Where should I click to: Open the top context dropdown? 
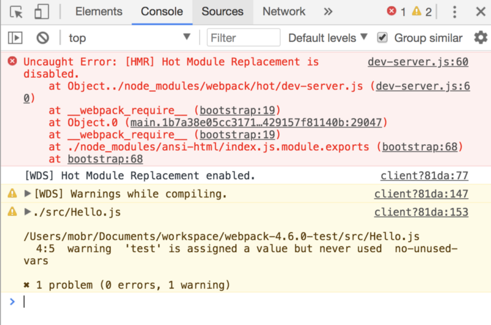(x=129, y=38)
